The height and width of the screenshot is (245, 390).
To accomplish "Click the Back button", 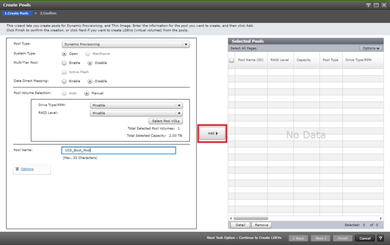I will click(x=298, y=238).
